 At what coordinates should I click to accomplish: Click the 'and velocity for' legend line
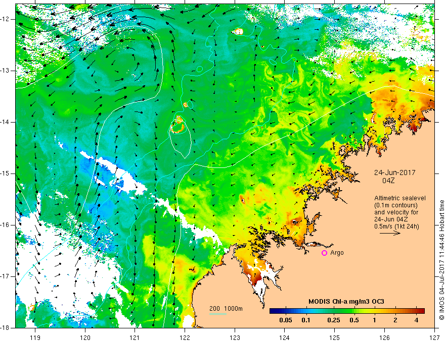point(396,212)
